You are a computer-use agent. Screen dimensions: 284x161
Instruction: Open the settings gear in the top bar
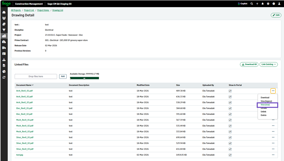tap(268, 4)
